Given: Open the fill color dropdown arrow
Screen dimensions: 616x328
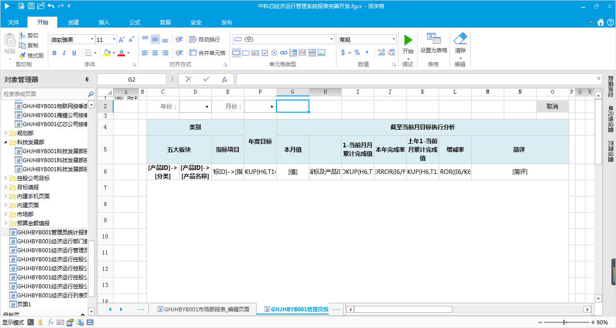Looking at the screenshot, I should coord(114,53).
